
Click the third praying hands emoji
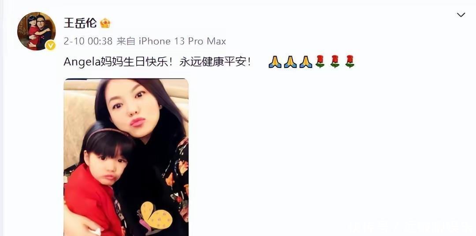point(305,62)
